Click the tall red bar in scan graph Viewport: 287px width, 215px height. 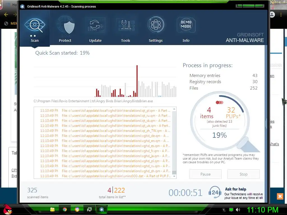click(x=137, y=81)
